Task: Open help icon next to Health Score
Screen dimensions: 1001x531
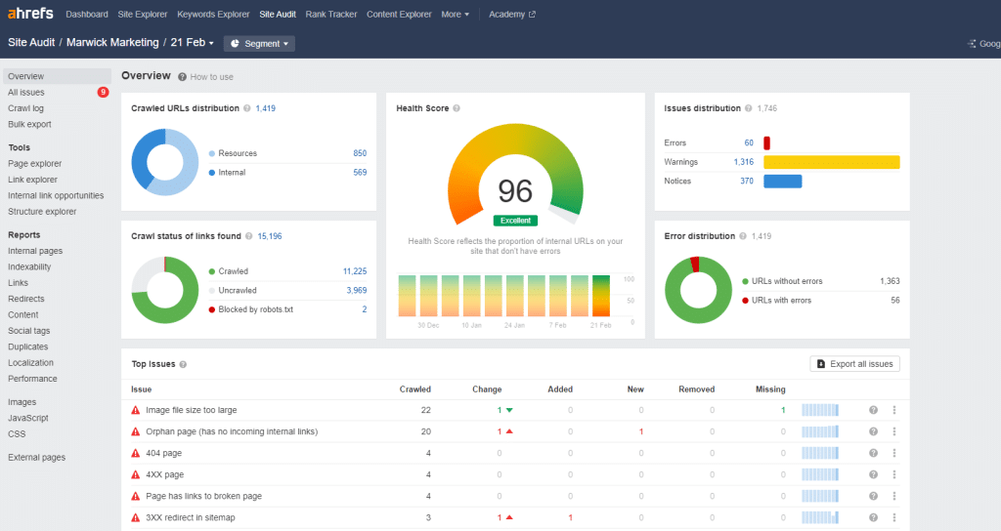Action: 457,108
